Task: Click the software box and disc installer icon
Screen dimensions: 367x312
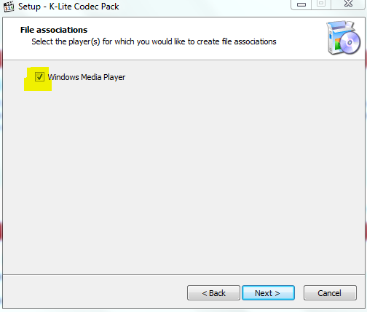Action: pos(344,38)
